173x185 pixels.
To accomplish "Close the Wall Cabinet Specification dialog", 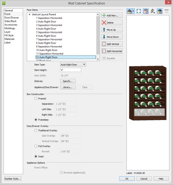I will click(168, 2).
